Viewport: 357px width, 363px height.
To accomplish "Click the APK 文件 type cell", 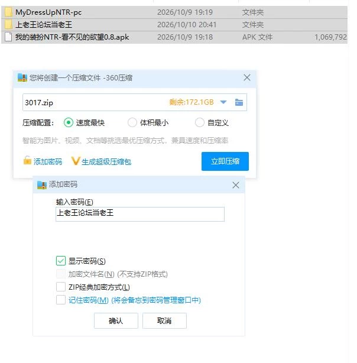I will coord(257,37).
